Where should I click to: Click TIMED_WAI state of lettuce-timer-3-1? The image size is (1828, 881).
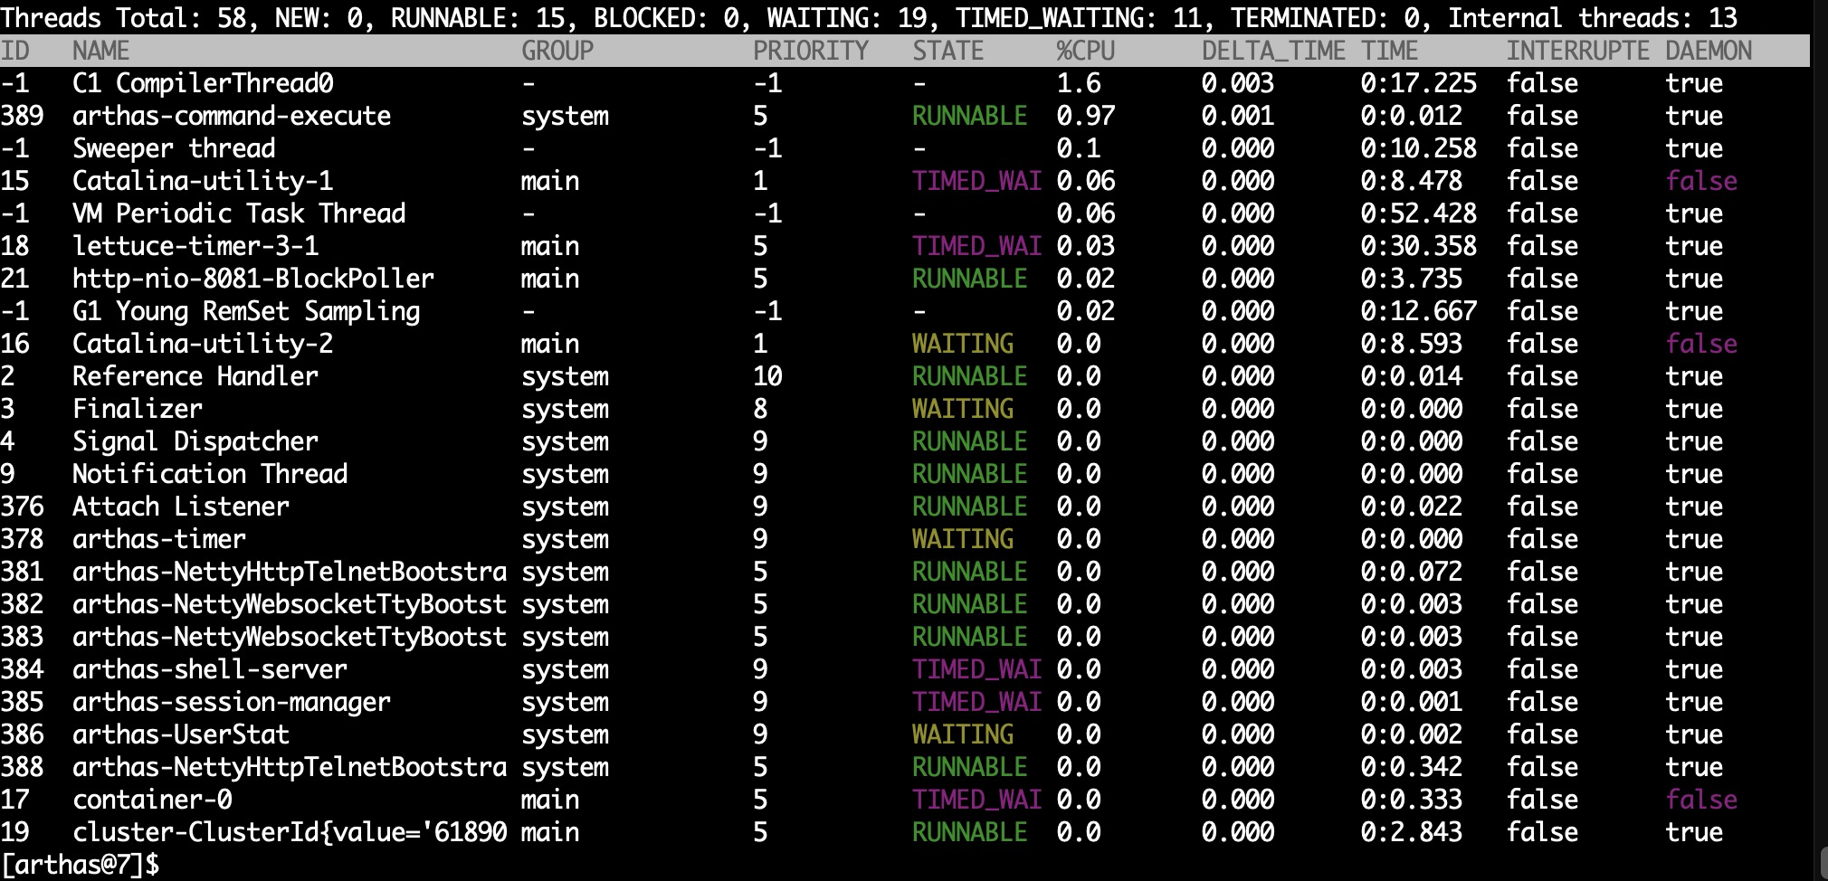[x=977, y=246]
